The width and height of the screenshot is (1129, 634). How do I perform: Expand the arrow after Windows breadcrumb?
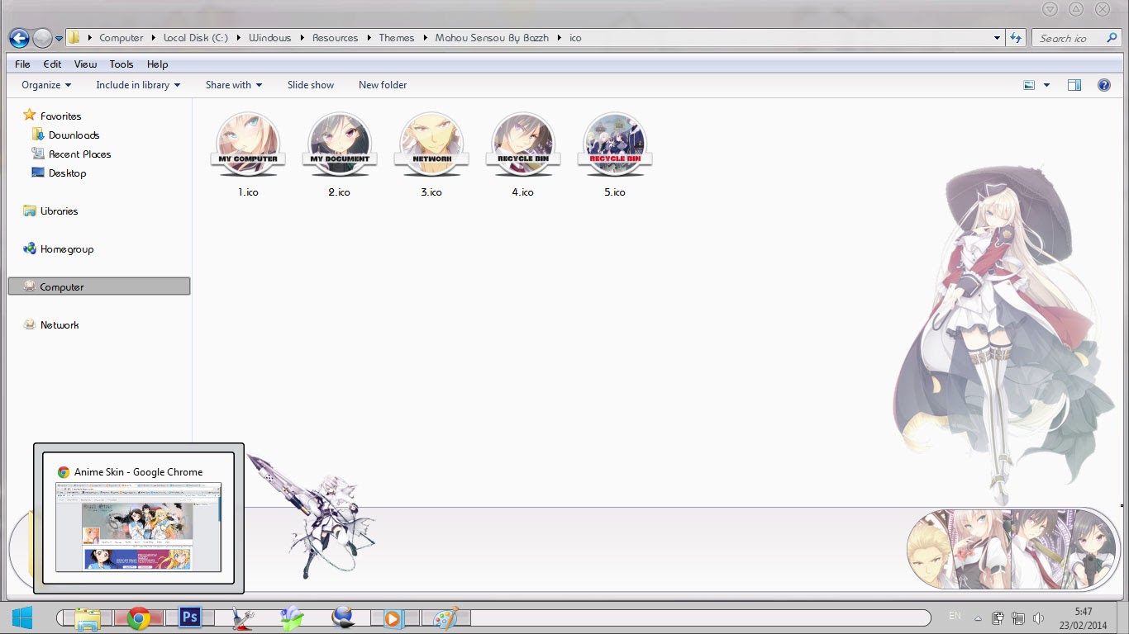click(x=302, y=38)
